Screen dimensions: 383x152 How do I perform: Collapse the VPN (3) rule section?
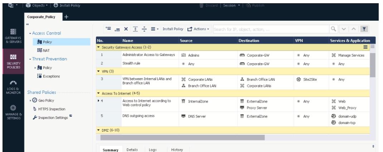point(99,71)
